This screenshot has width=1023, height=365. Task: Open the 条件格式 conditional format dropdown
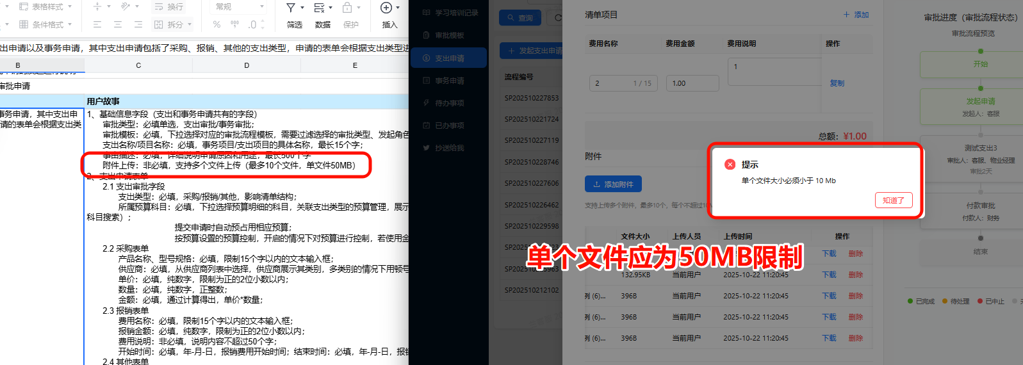(x=45, y=24)
